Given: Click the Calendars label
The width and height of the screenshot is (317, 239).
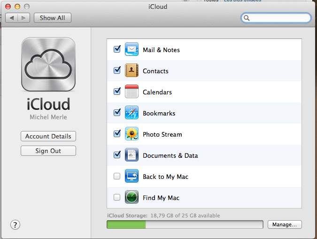Looking at the screenshot, I should 157,92.
